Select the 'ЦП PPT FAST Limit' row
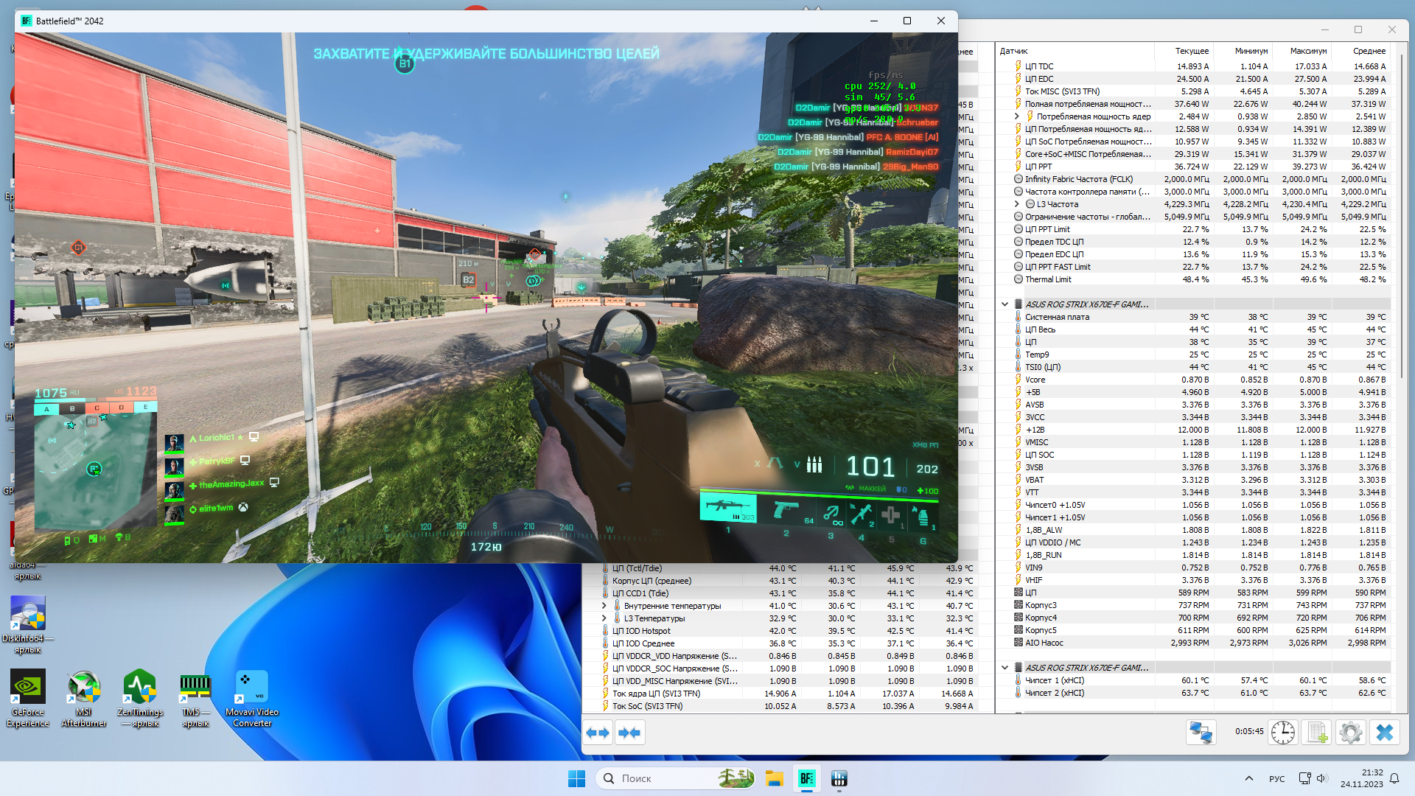The image size is (1415, 796). tap(1194, 267)
